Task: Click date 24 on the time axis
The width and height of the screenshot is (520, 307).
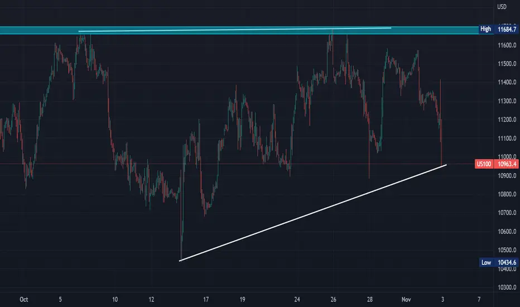Action: [297, 300]
